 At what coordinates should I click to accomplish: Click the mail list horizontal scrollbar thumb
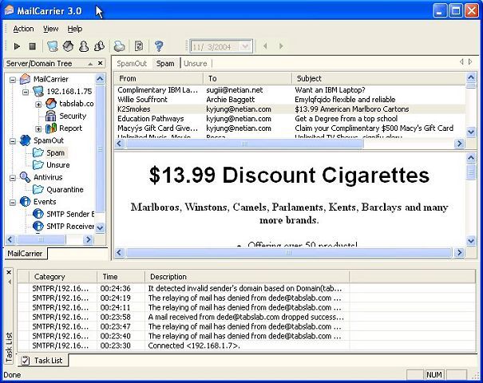[x=244, y=144]
